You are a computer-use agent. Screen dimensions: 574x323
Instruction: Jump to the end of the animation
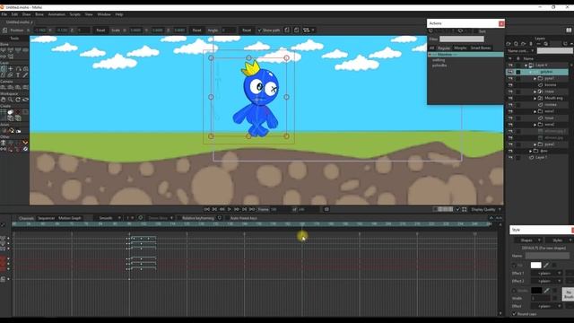point(252,209)
